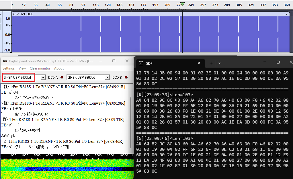The width and height of the screenshot is (293, 179).
Task: Click the SoundModem monitor vertical scrollbar
Action: [x=131, y=123]
